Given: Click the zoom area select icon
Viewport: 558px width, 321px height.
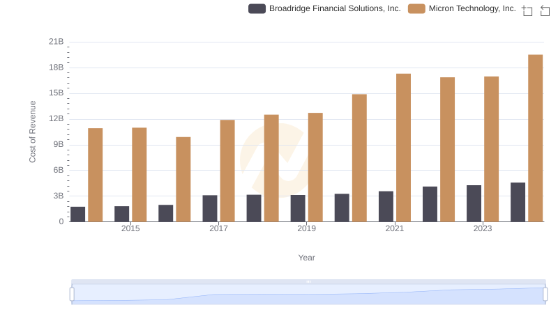Looking at the screenshot, I should coord(527,10).
